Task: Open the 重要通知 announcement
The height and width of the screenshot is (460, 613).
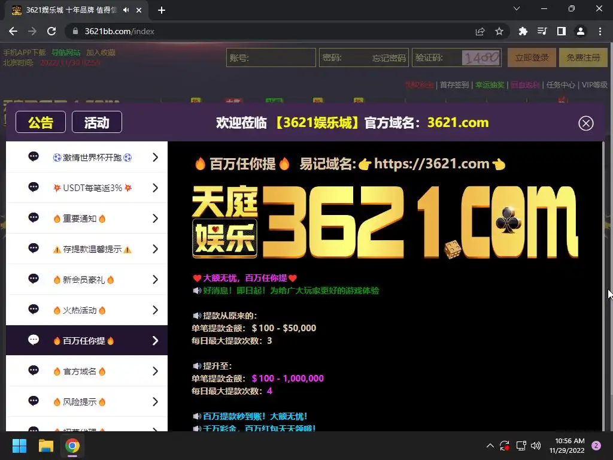Action: point(87,218)
